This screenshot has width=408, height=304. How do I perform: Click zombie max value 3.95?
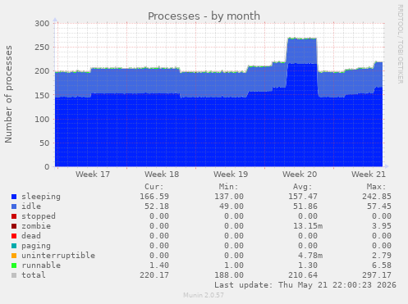coord(382,226)
